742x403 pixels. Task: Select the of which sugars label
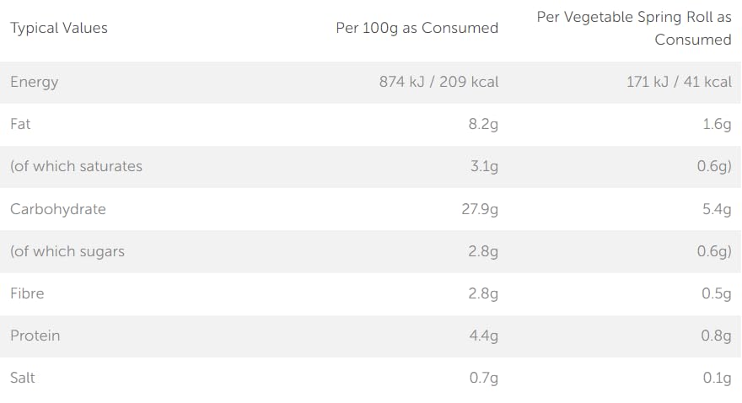pos(67,251)
